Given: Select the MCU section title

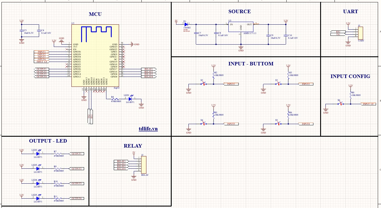Looking at the screenshot, I should point(95,14).
